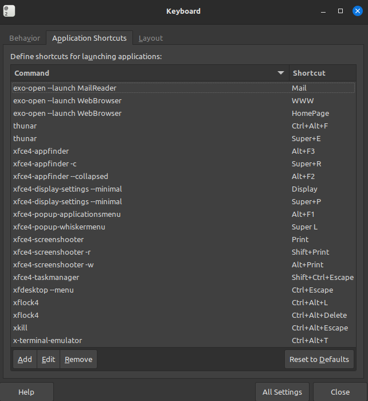This screenshot has height=401, width=368.
Task: Select xfce4-popup-whiskermenu row
Action: click(183, 227)
